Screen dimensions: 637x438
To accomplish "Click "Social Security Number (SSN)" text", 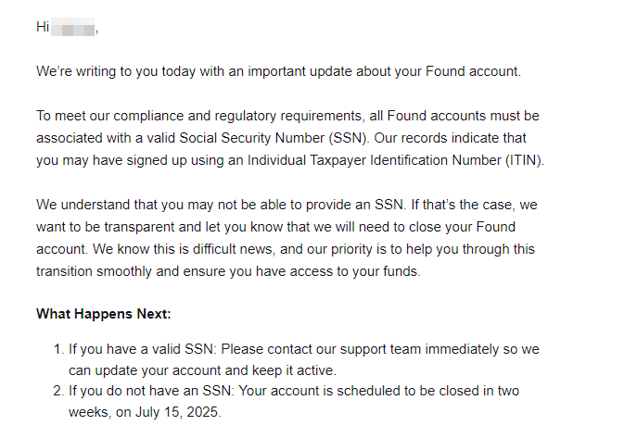I will 274,138.
